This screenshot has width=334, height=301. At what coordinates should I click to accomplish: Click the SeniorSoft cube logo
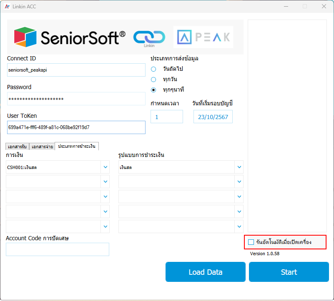25,37
